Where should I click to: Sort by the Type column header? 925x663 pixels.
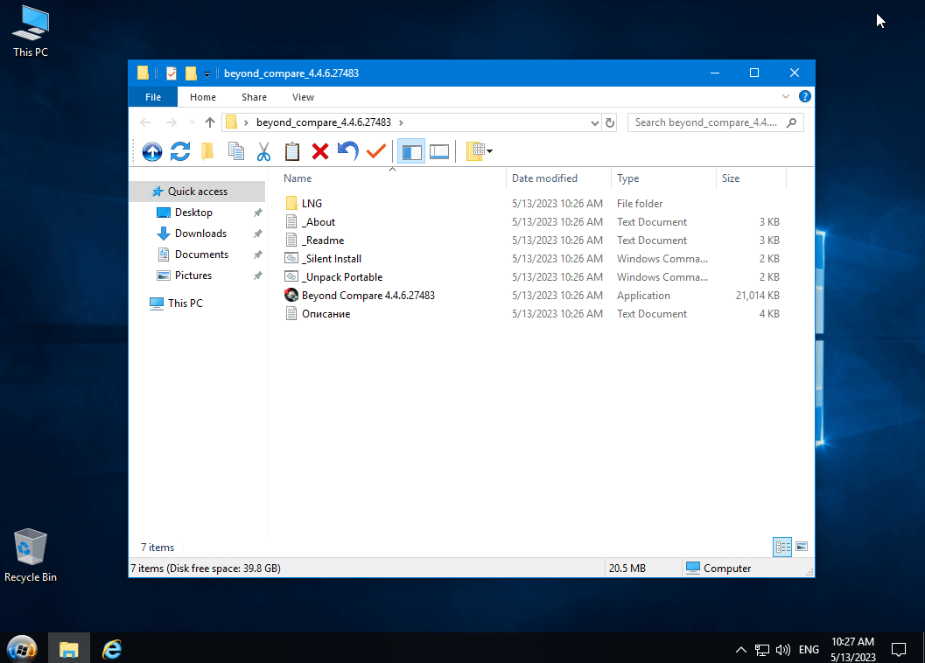[x=663, y=178]
